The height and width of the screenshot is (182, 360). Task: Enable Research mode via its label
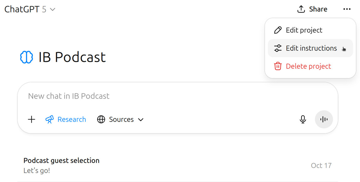click(x=72, y=119)
